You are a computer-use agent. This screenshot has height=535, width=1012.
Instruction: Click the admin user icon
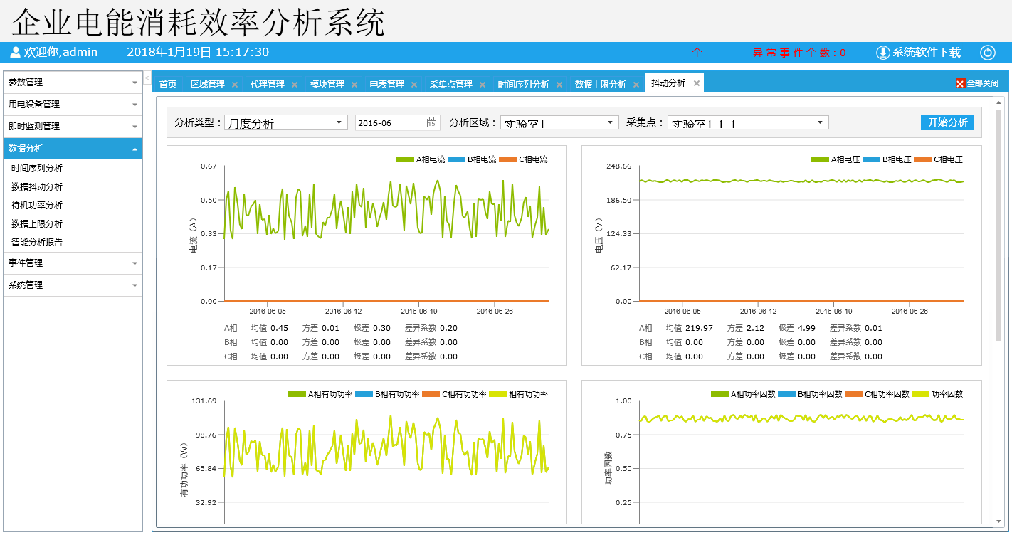click(x=15, y=52)
